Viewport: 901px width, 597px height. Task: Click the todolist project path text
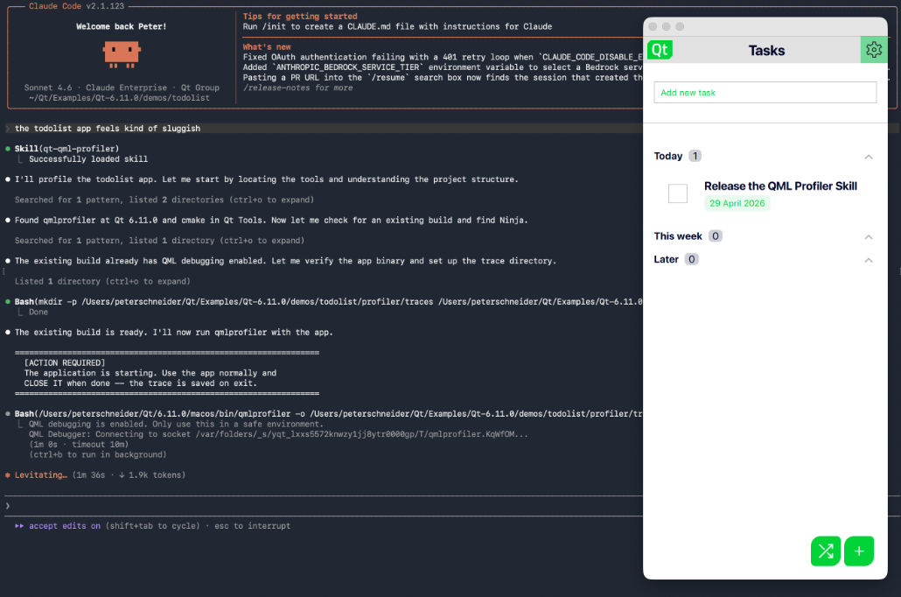tap(120, 98)
